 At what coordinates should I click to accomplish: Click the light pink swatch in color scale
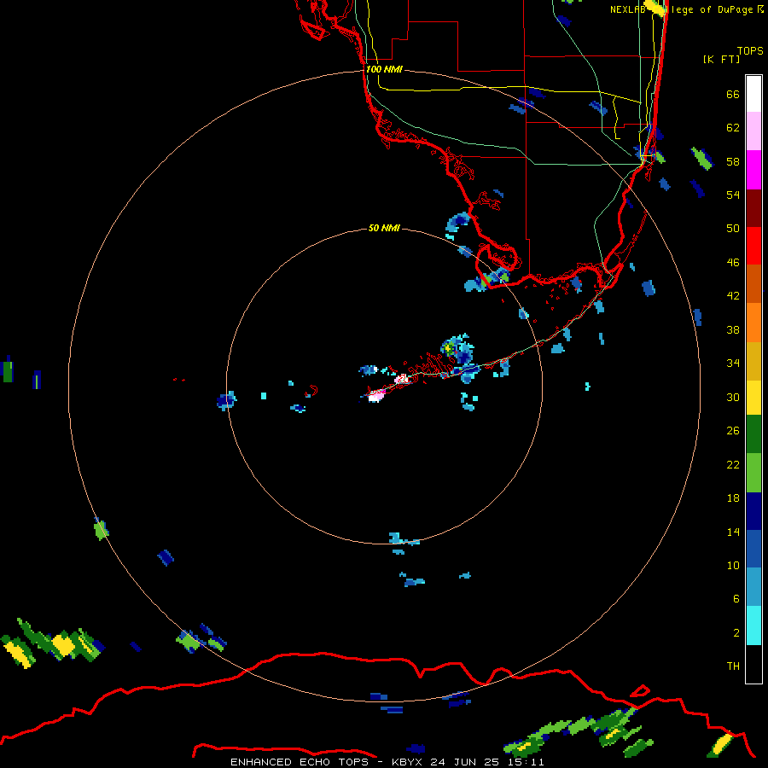(753, 131)
